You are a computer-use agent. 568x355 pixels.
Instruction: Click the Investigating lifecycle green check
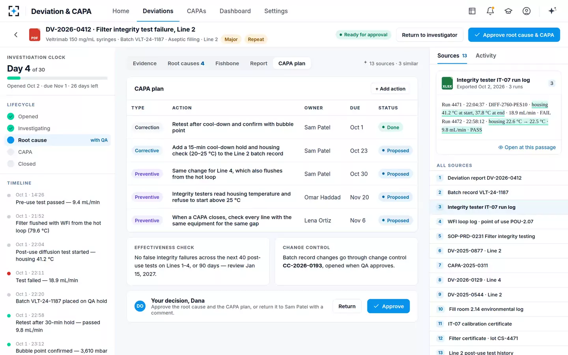[11, 128]
